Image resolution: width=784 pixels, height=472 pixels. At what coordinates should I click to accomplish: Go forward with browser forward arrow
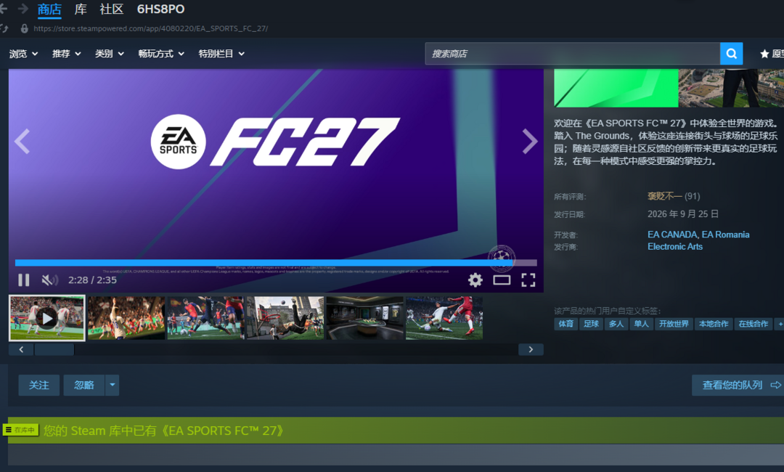tap(23, 9)
